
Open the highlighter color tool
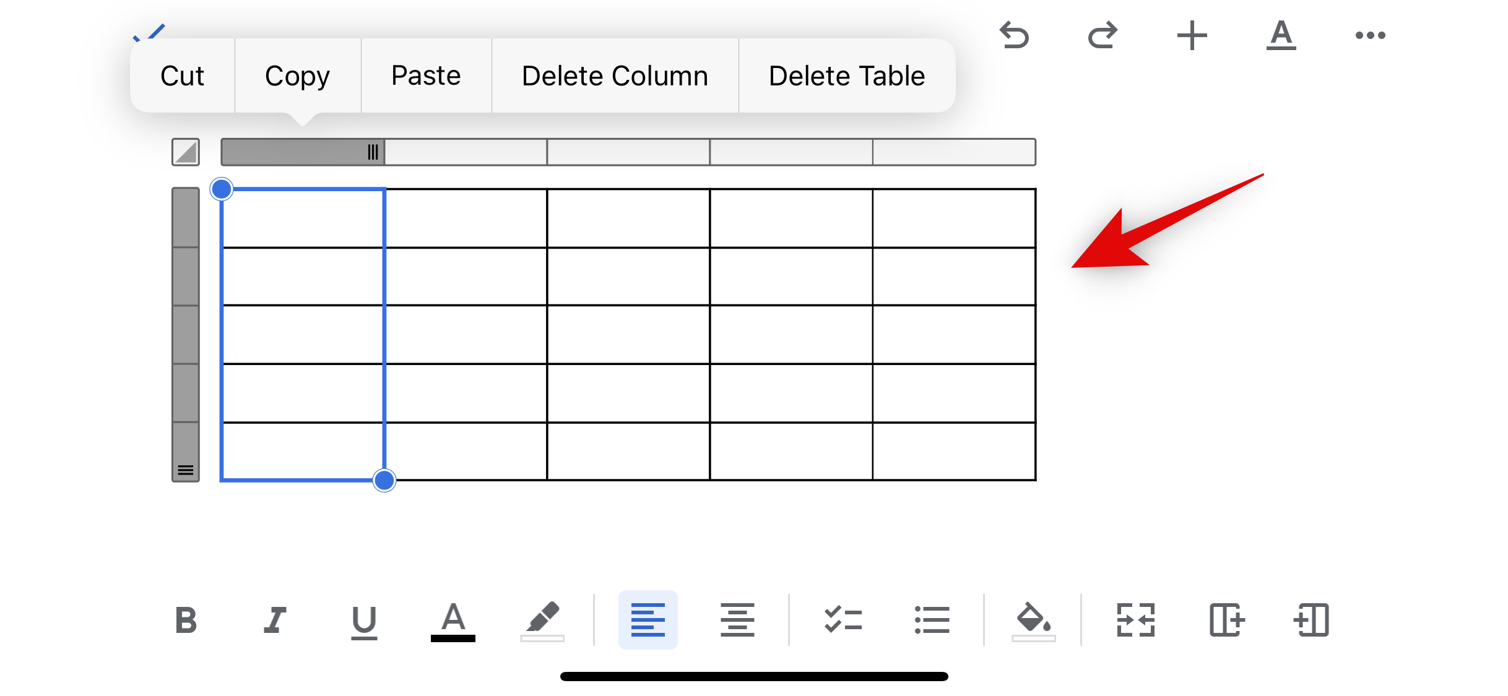(542, 620)
